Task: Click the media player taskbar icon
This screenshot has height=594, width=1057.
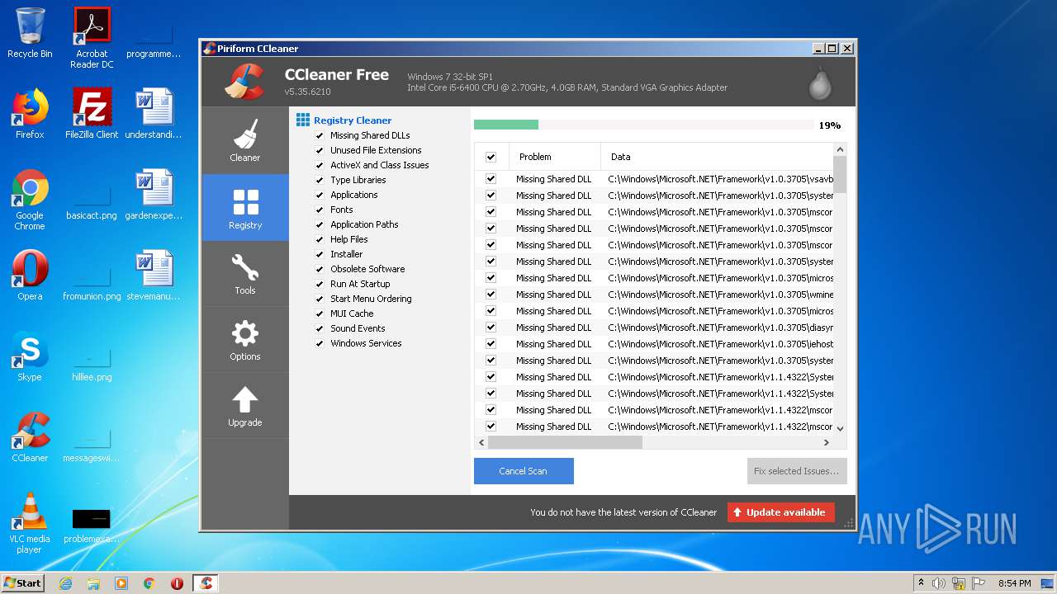Action: (121, 583)
